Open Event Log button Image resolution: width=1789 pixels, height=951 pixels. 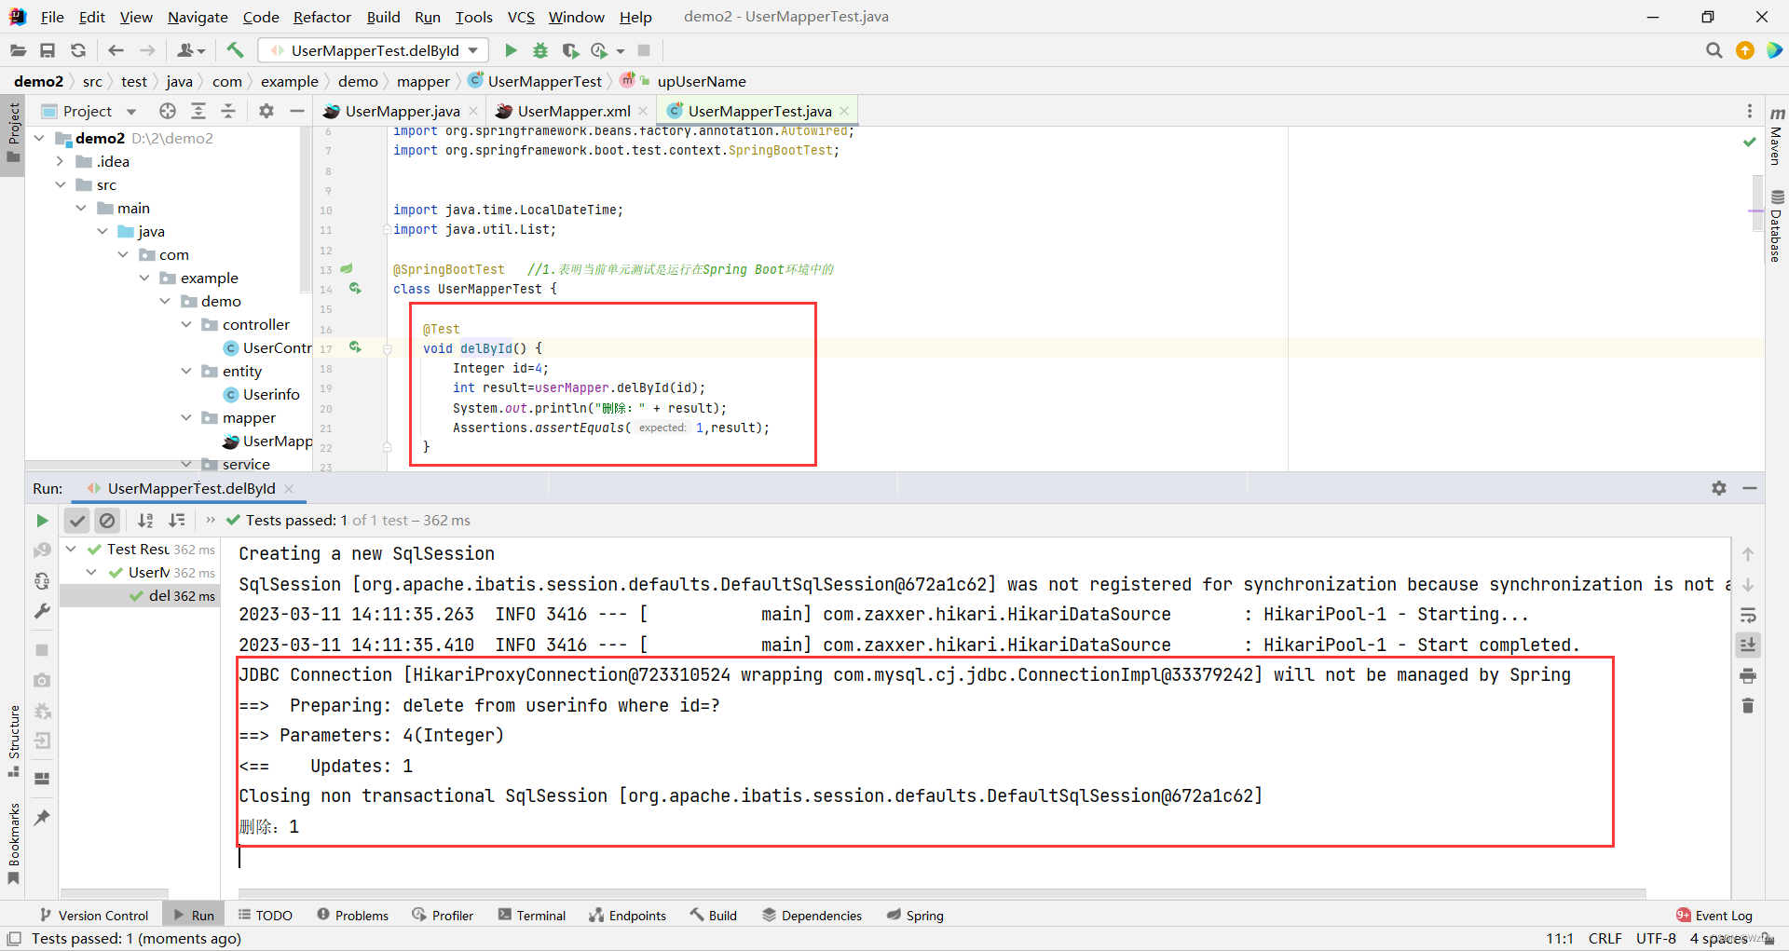(1714, 916)
